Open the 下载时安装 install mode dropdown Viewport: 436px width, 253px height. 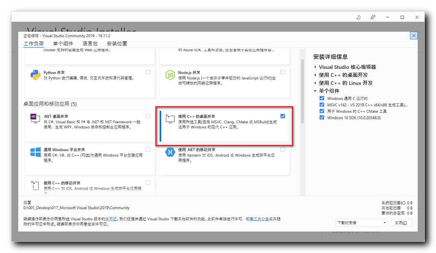click(361, 223)
